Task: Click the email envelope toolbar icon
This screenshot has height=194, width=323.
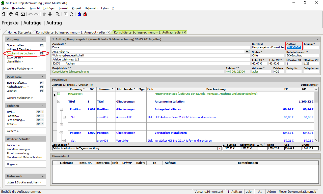Action: click(x=23, y=14)
